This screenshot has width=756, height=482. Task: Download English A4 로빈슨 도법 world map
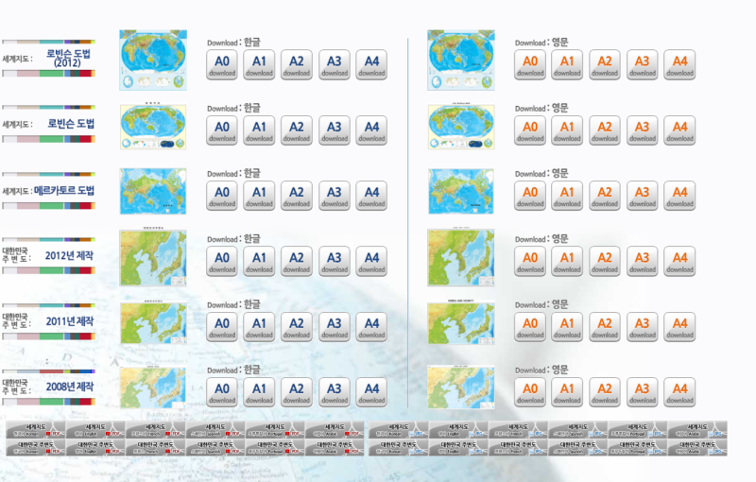point(679,130)
